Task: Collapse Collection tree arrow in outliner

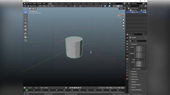Action: (129, 10)
